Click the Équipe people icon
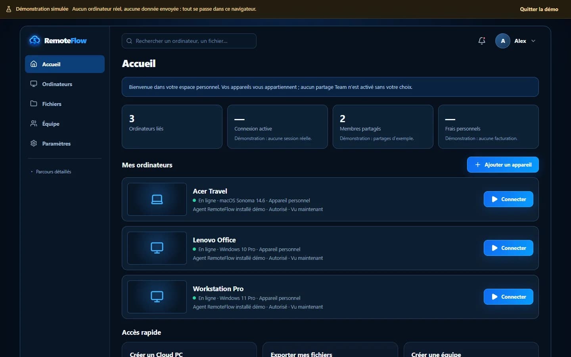Viewport: 571px width, 357px height. (x=34, y=123)
